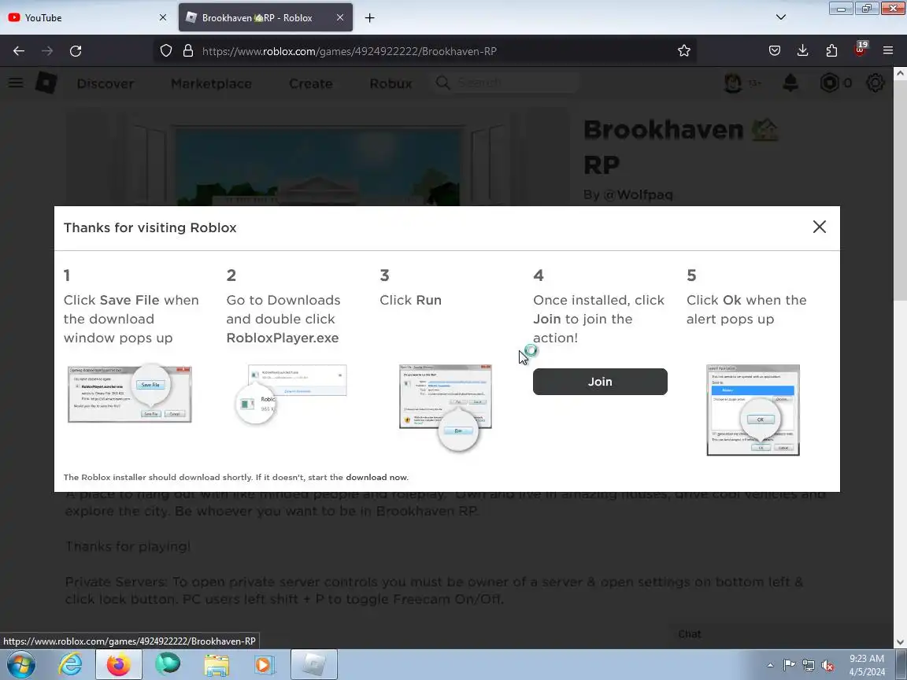The image size is (907, 680).
Task: Open the tracking protection shield icon
Action: pyautogui.click(x=166, y=51)
